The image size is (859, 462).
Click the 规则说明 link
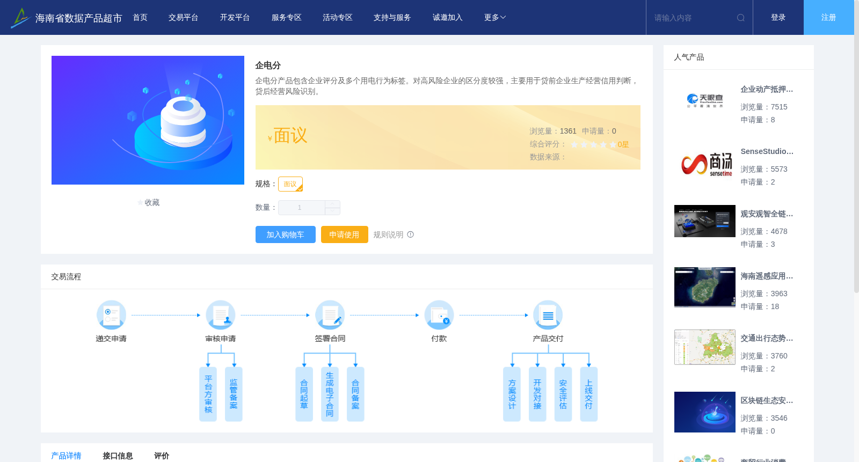[x=388, y=234]
